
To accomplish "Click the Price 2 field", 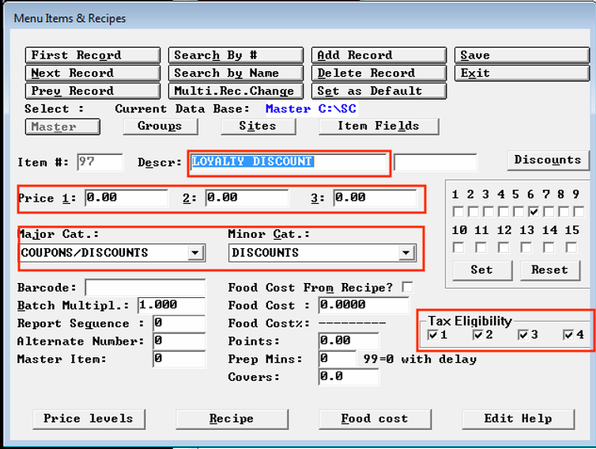I will tap(247, 198).
